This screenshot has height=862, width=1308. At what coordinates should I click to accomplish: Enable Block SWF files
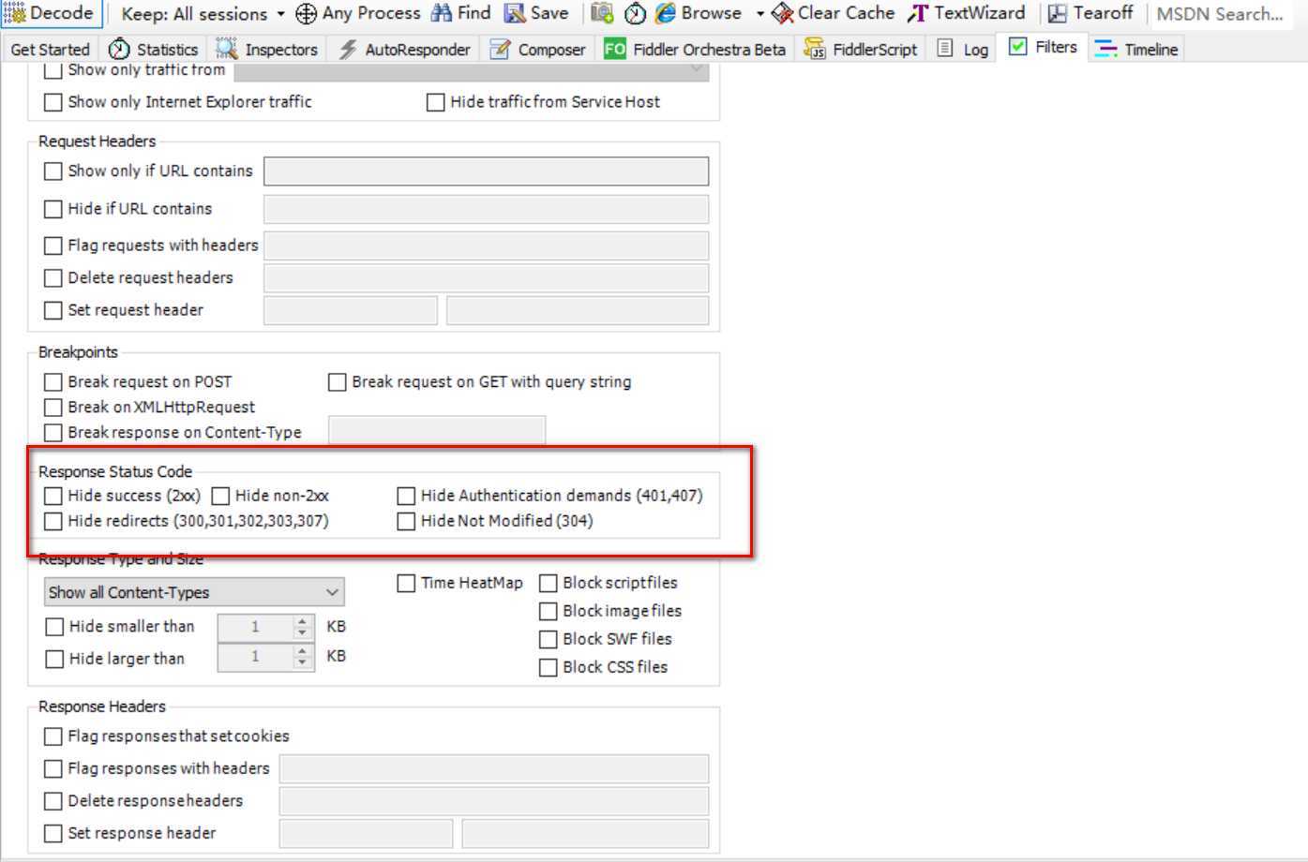pyautogui.click(x=549, y=639)
